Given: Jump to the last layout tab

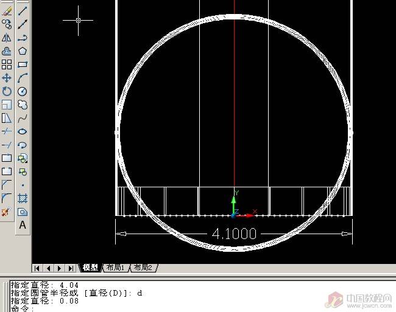Looking at the screenshot, I should point(71,268).
